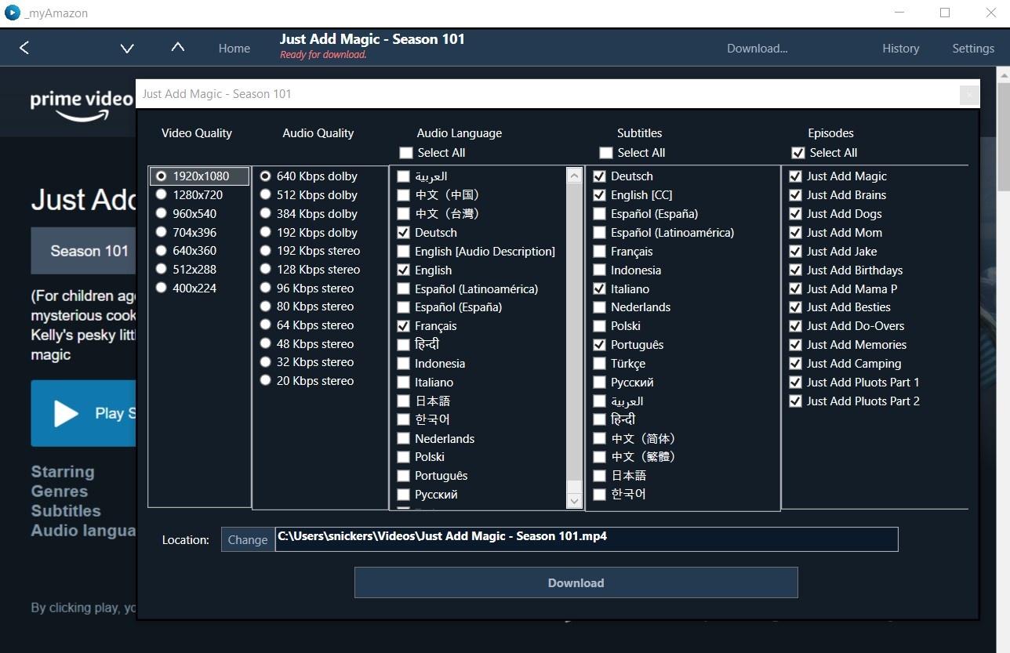Image resolution: width=1010 pixels, height=653 pixels.
Task: Click Audio Language list scroll down arrow
Action: tap(574, 500)
